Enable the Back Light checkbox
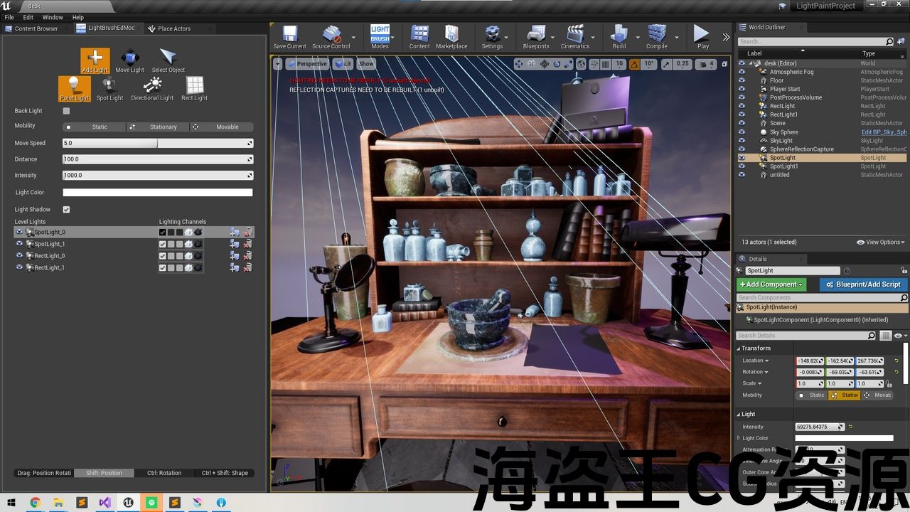This screenshot has width=910, height=512. [x=66, y=111]
